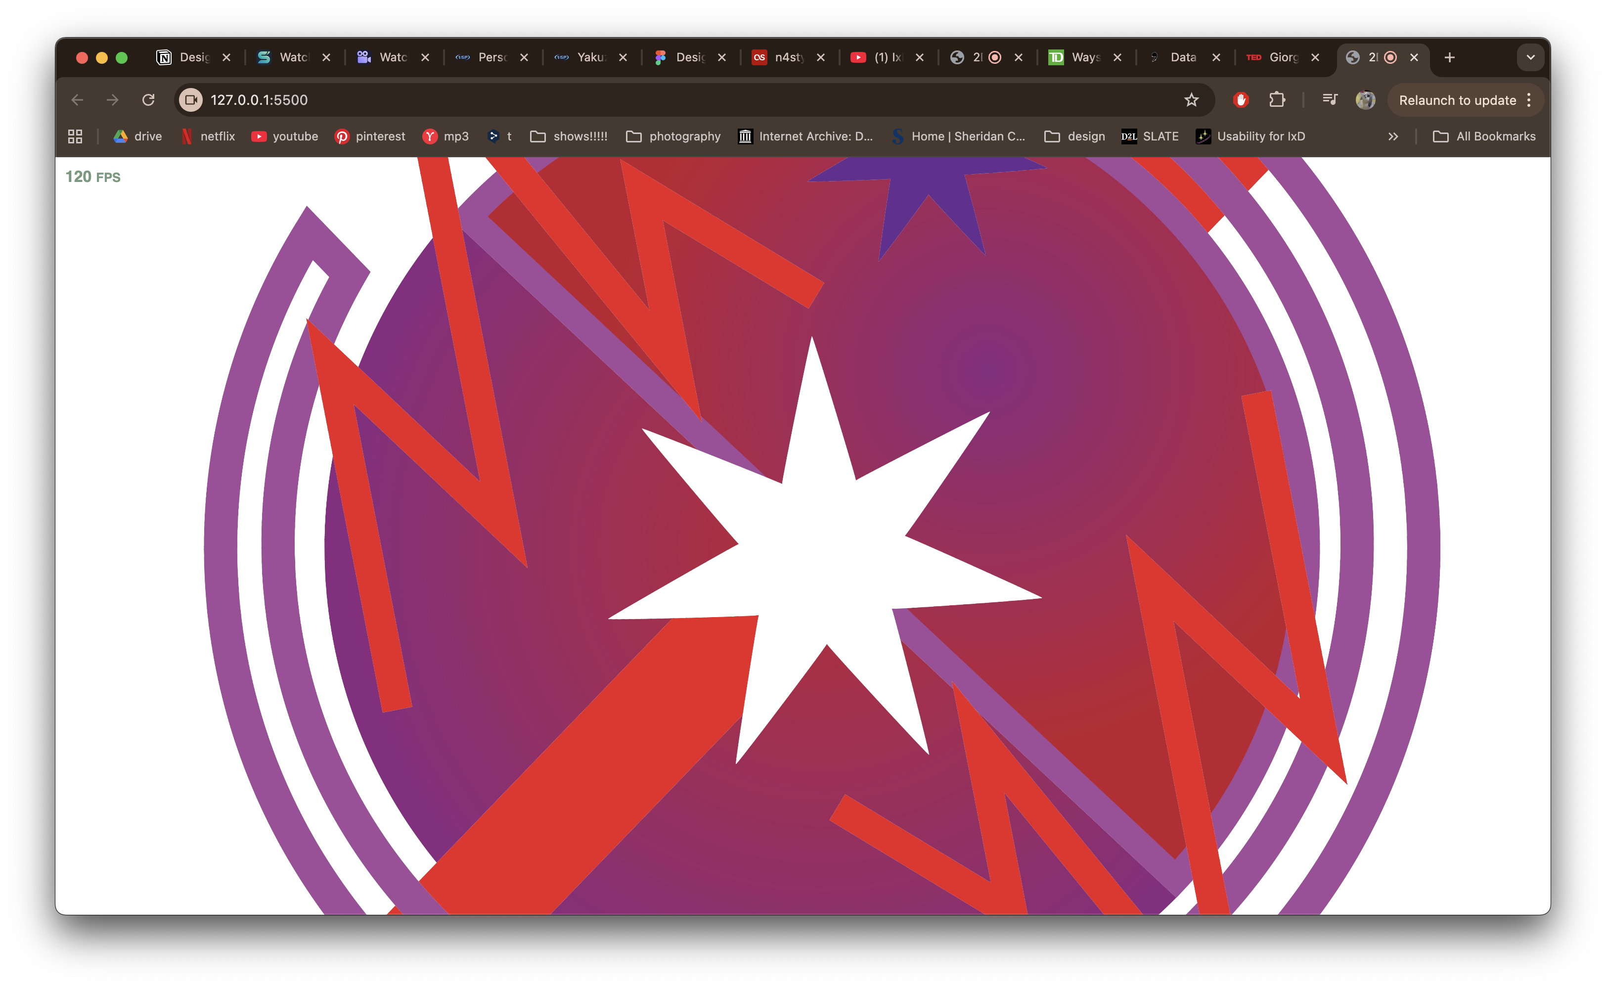
Task: Open the Pinterest bookmark
Action: pos(370,136)
